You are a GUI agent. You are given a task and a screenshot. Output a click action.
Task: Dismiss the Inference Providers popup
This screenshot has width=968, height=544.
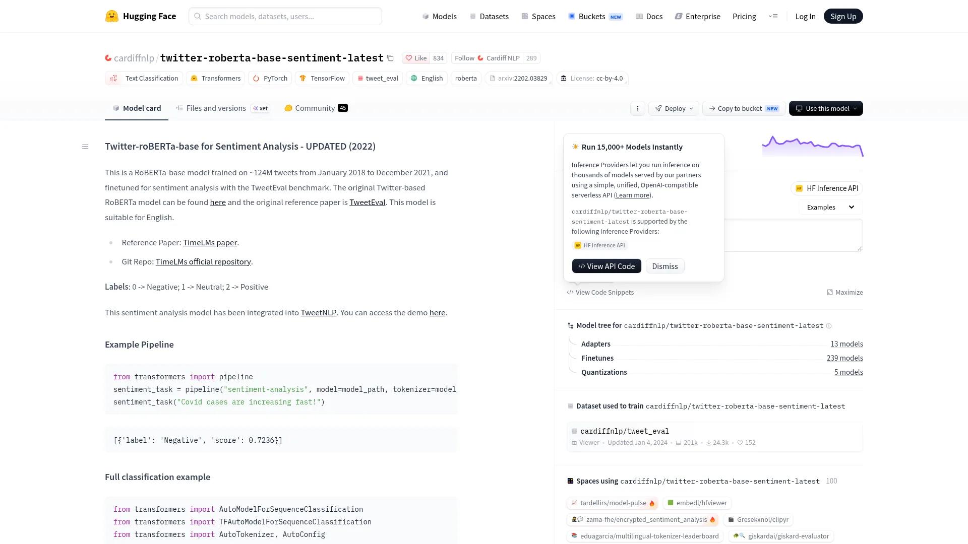tap(665, 266)
